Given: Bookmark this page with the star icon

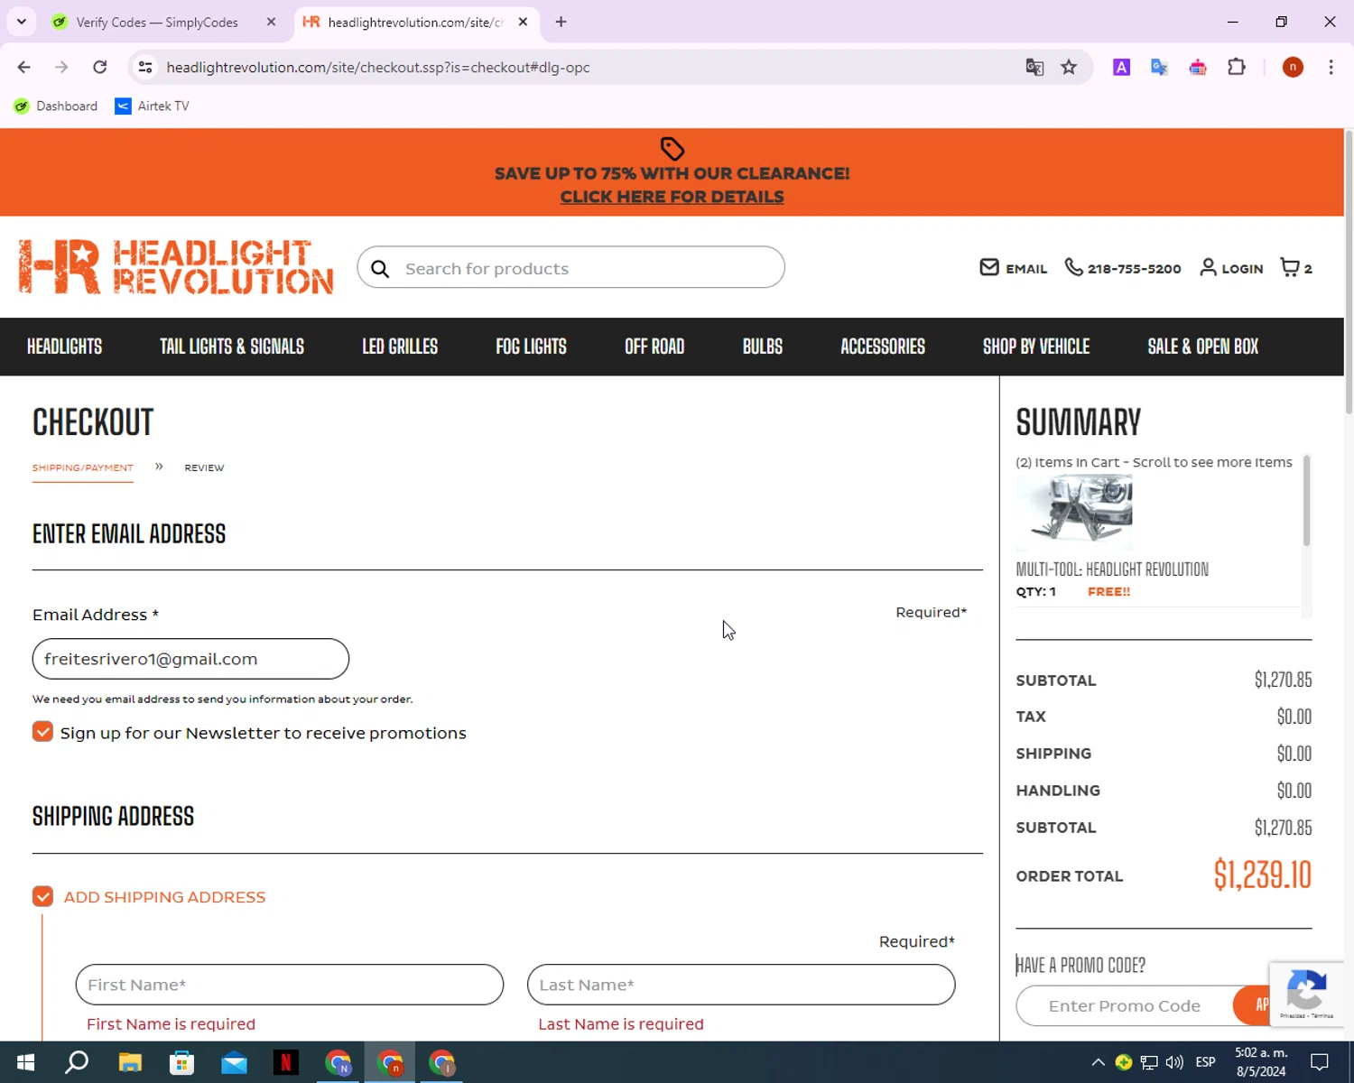Looking at the screenshot, I should (x=1069, y=67).
